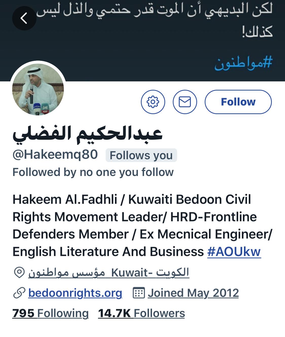Tap the location pin icon
This screenshot has height=337, width=285.
coord(19,273)
